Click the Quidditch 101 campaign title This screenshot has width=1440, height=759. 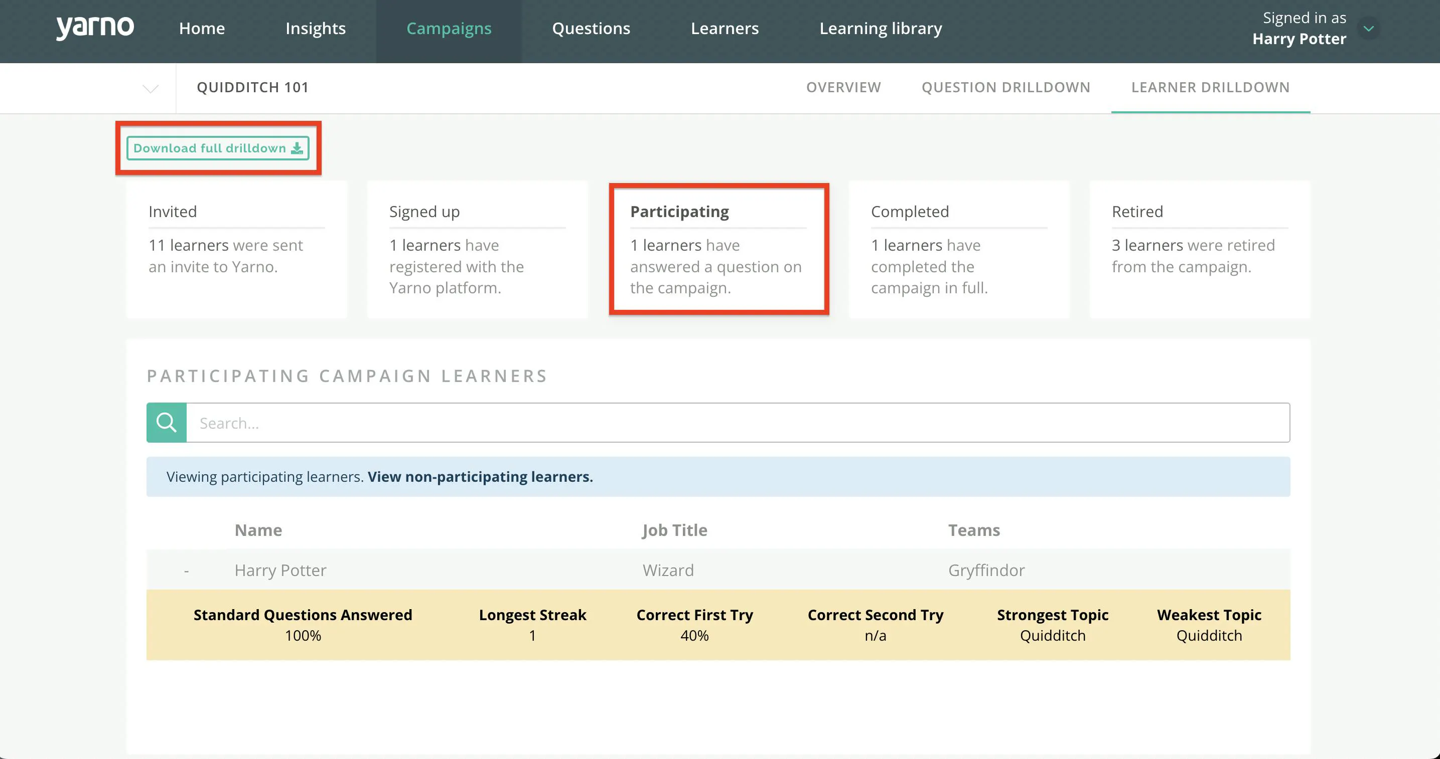tap(253, 88)
